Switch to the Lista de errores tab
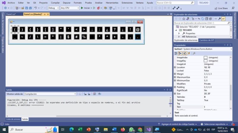 tap(13, 119)
